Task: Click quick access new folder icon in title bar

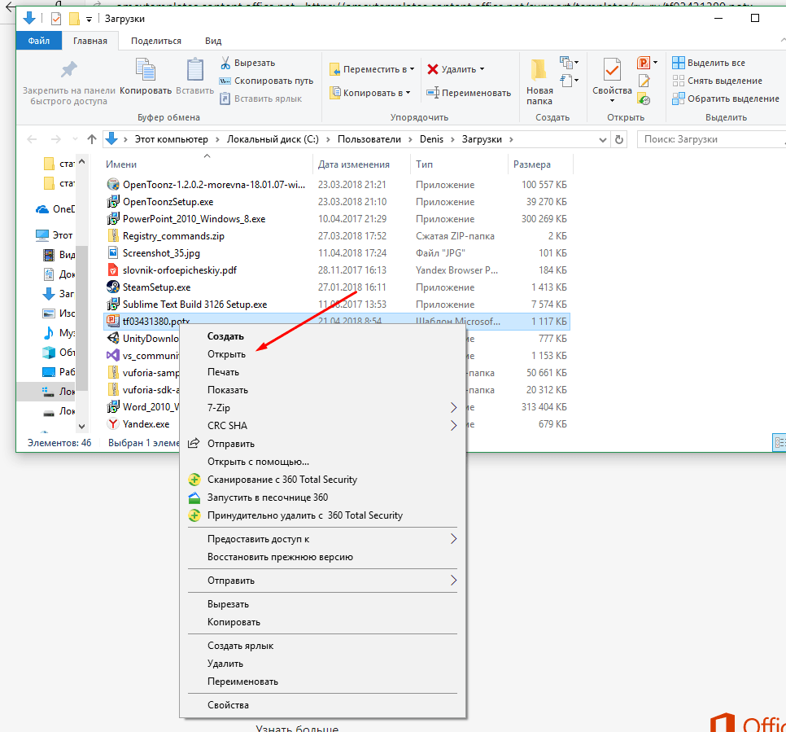Action: coord(74,19)
